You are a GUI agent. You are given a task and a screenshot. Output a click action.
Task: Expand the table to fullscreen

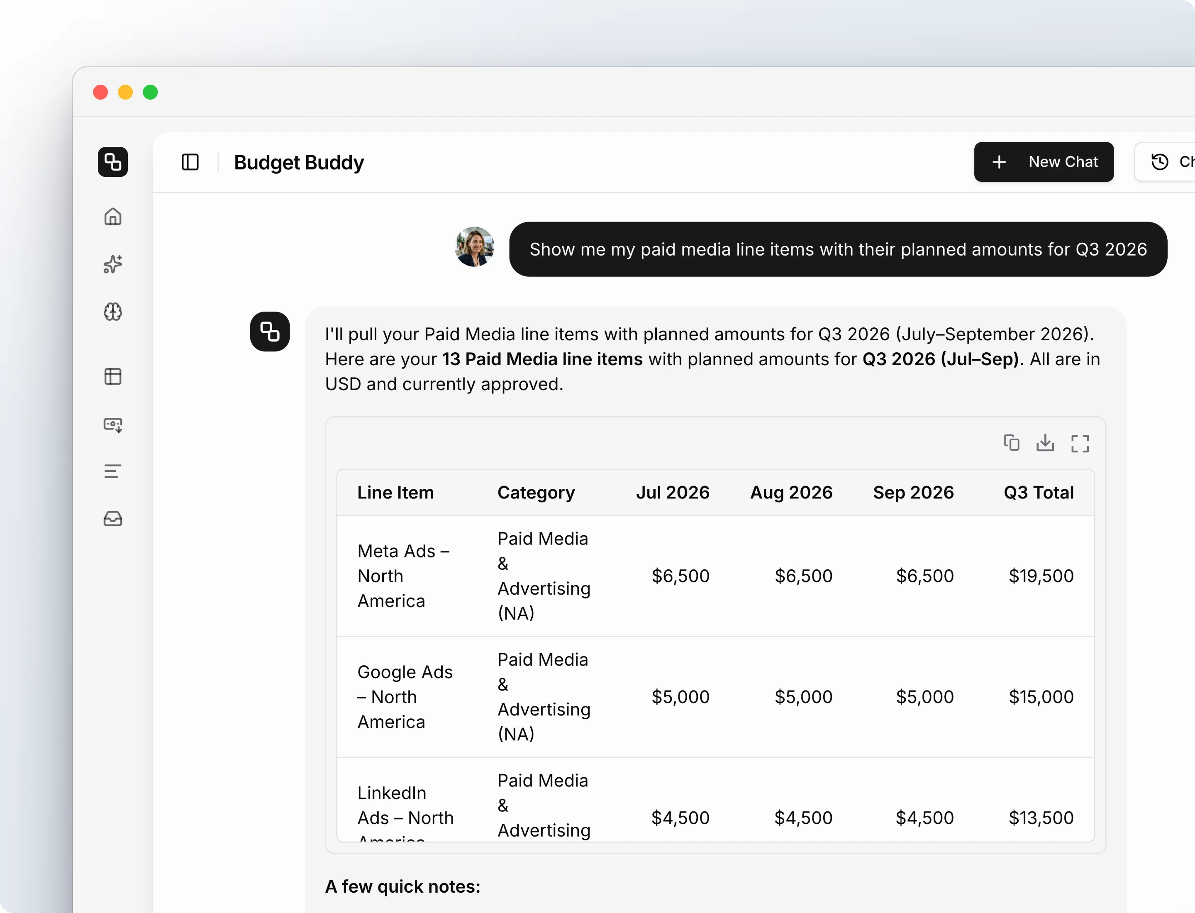point(1080,444)
